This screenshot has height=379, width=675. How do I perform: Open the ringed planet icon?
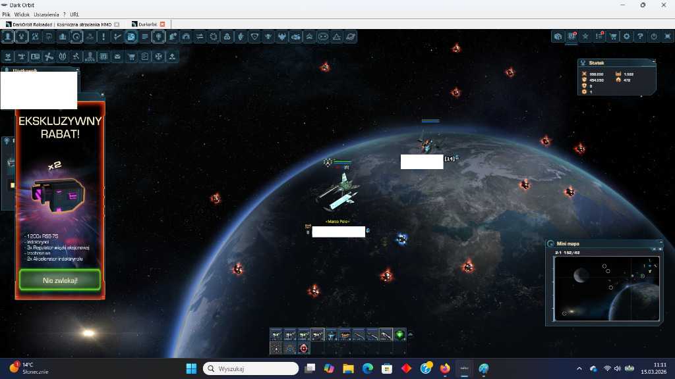351,37
